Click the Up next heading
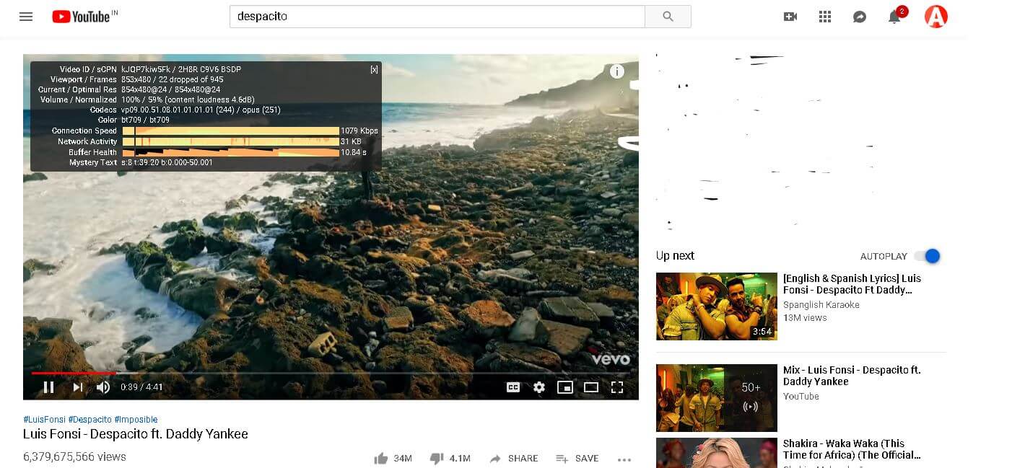Viewport: 1025px width, 468px height. [675, 256]
